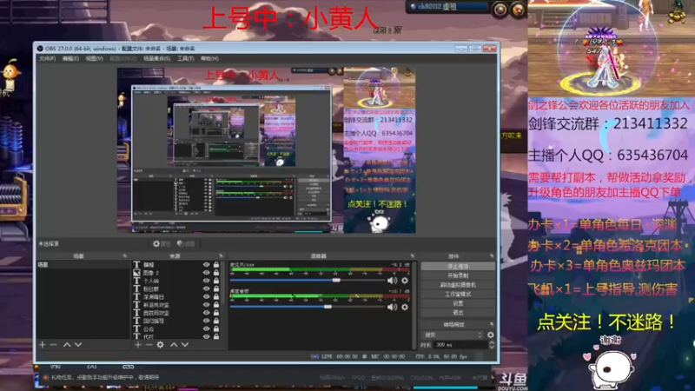Adjust the 桌面音频 volume slider

308,307
